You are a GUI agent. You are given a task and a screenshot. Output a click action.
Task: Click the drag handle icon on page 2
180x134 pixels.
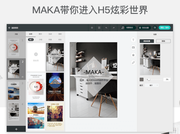click(22, 77)
